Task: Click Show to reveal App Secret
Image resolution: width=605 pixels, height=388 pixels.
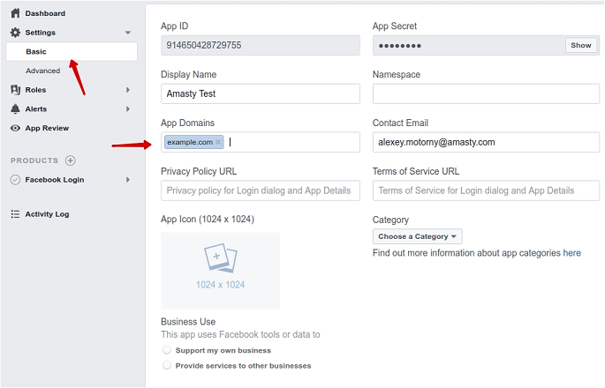Action: click(580, 45)
